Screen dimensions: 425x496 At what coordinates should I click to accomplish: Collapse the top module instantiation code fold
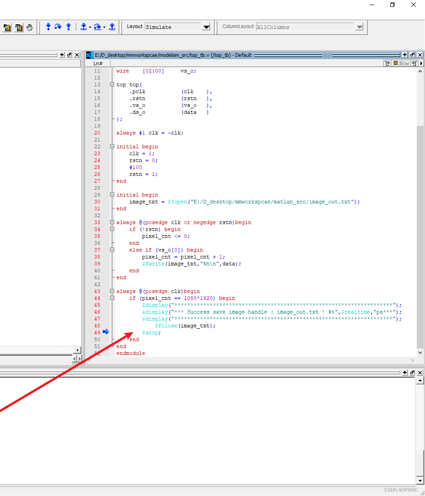[112, 85]
